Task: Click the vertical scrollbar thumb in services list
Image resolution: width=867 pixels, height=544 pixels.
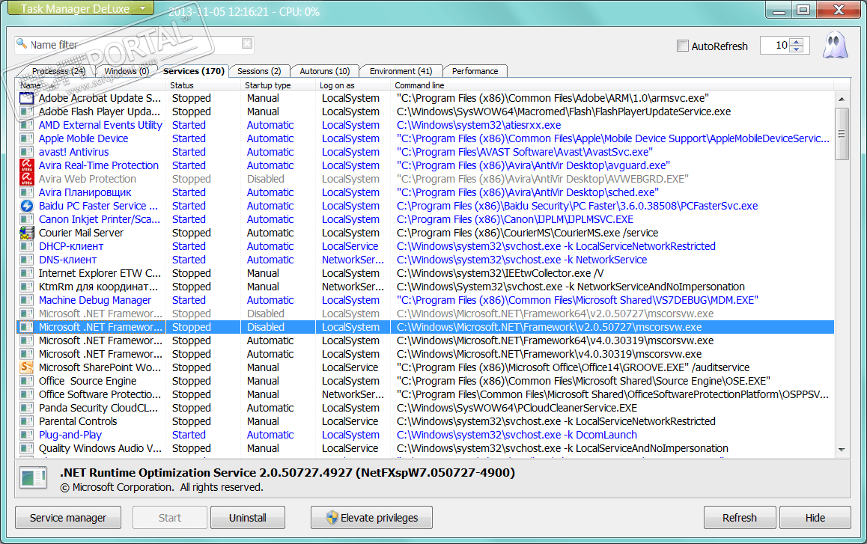Action: [x=841, y=133]
